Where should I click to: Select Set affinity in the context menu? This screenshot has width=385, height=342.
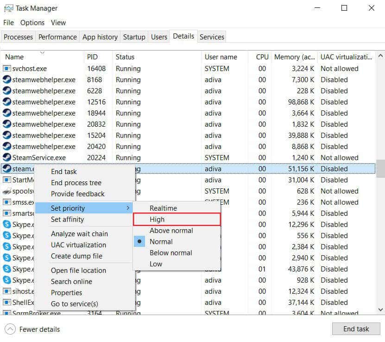[x=84, y=219]
